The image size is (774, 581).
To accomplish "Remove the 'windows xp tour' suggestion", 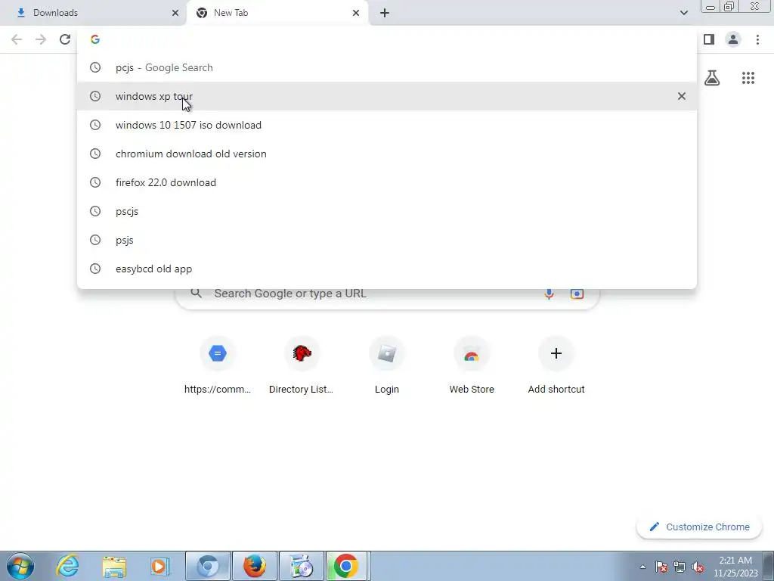I will coord(682,96).
